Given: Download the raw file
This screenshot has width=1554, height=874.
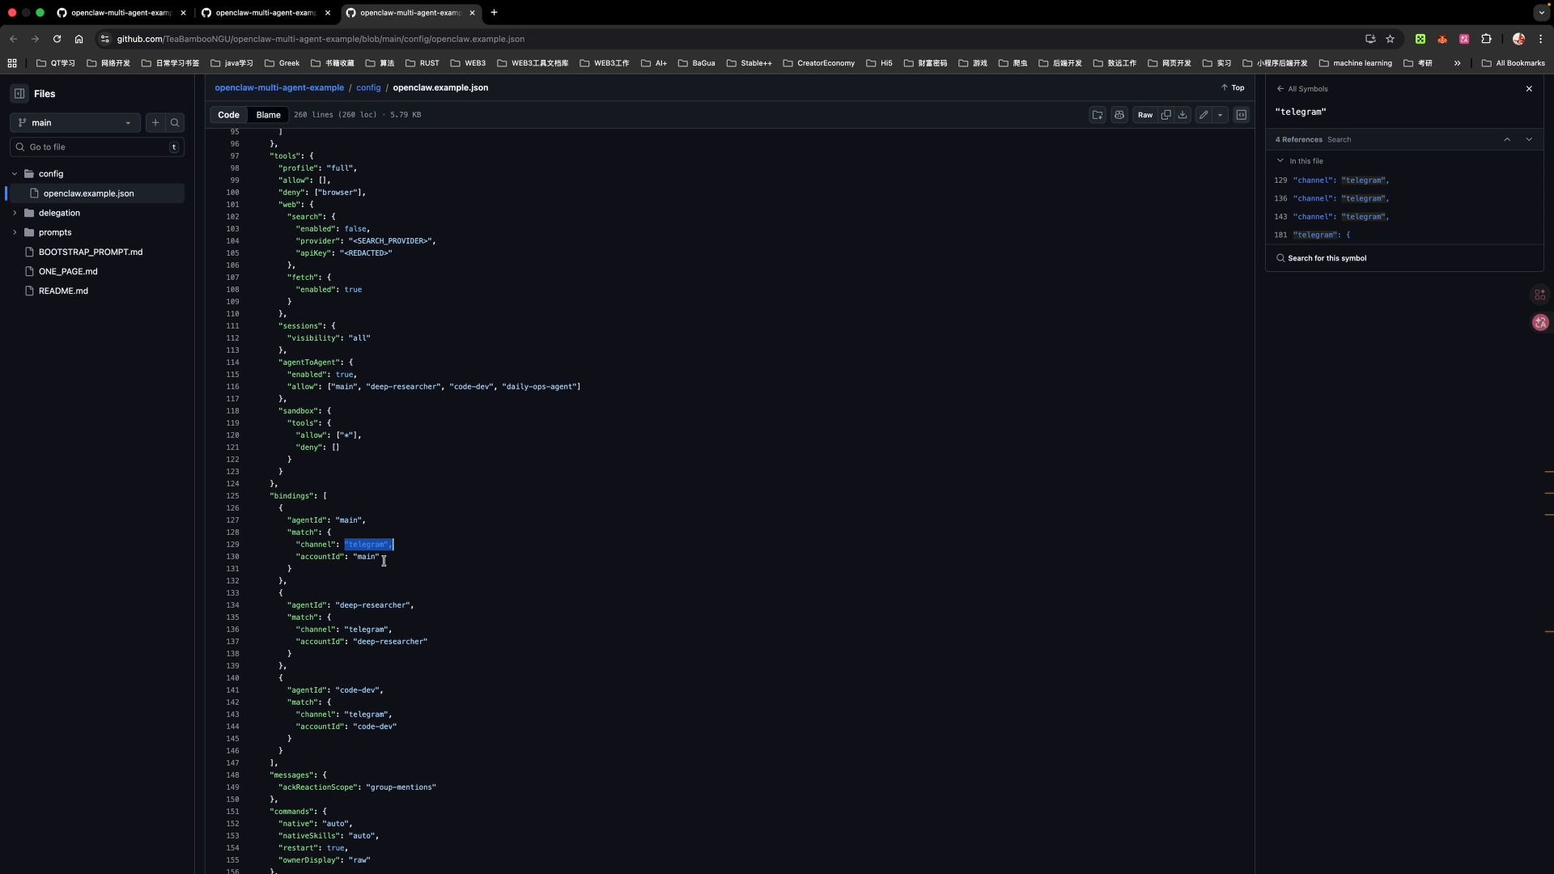Looking at the screenshot, I should (x=1182, y=115).
